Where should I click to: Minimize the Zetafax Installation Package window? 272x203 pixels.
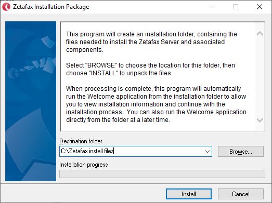tap(212, 7)
